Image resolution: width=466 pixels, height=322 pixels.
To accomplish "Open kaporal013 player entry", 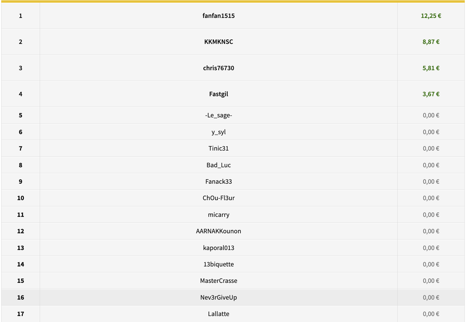I will (x=218, y=248).
